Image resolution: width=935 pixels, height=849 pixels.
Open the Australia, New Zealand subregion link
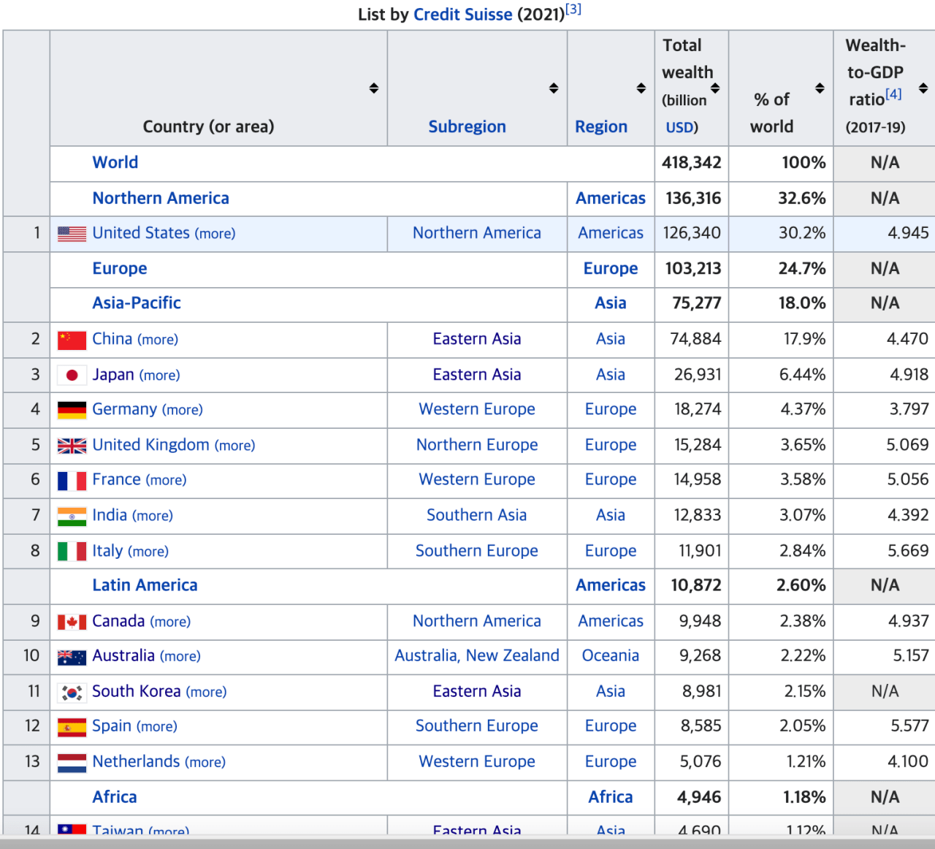click(476, 655)
